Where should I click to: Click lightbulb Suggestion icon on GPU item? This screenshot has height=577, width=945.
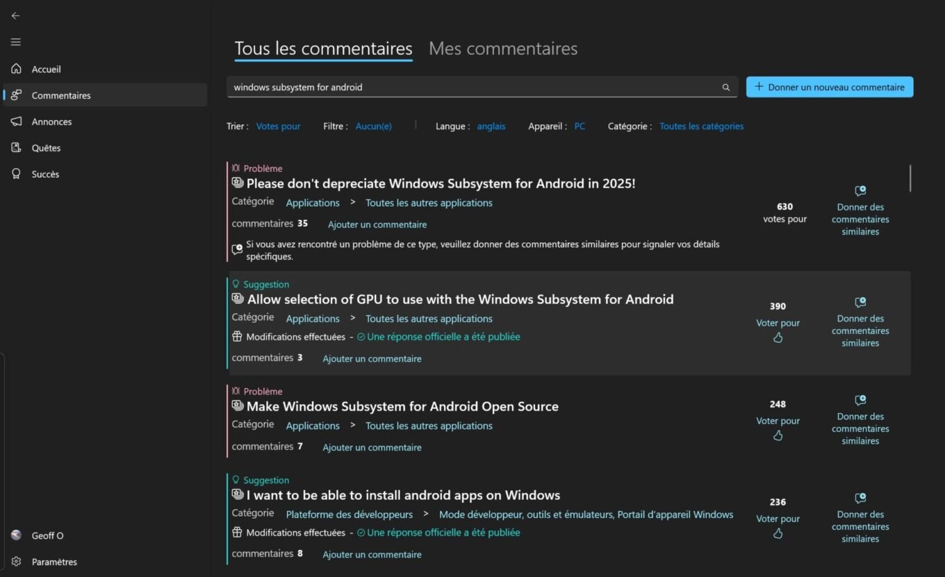236,284
